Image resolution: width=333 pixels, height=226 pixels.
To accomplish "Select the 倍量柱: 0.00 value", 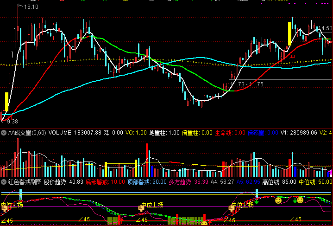I will [197, 133].
